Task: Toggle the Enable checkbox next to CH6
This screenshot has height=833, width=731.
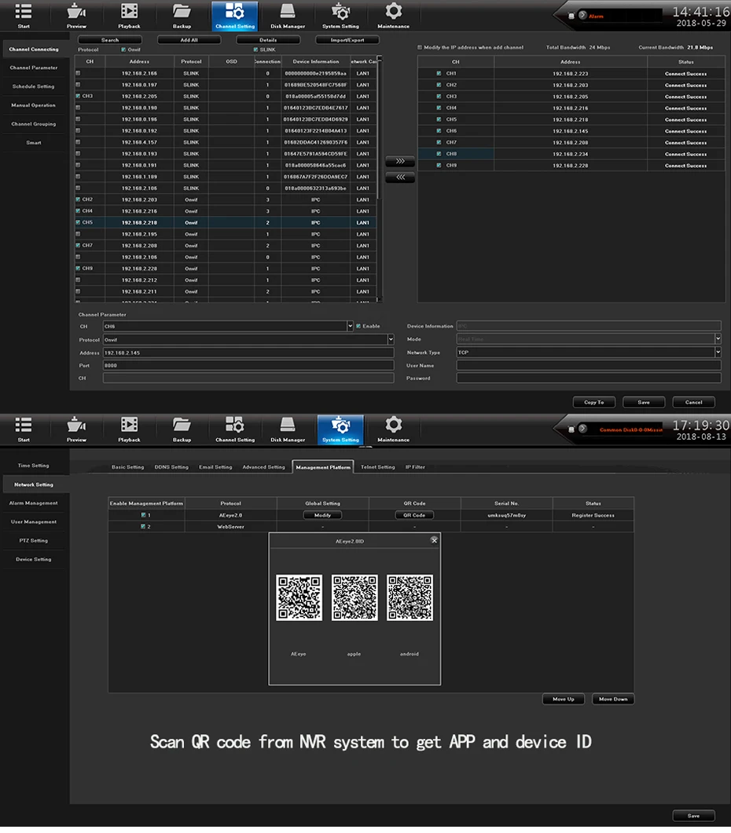Action: tap(358, 326)
